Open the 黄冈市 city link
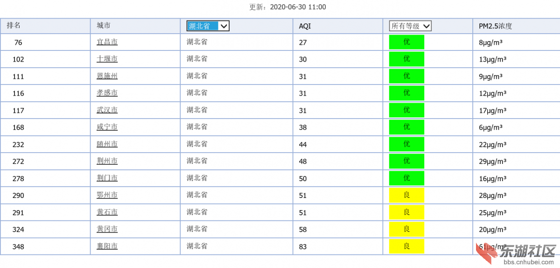The width and height of the screenshot is (560, 268). pyautogui.click(x=107, y=229)
